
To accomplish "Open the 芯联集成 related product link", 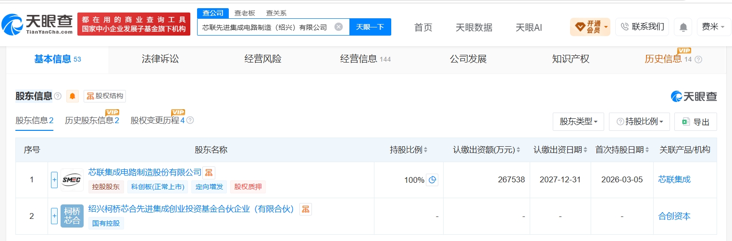I will point(674,180).
